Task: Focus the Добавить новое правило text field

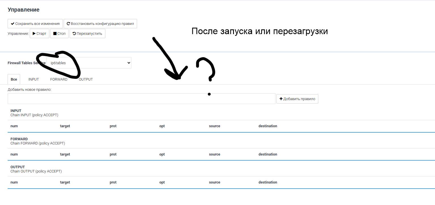Action: (141, 99)
